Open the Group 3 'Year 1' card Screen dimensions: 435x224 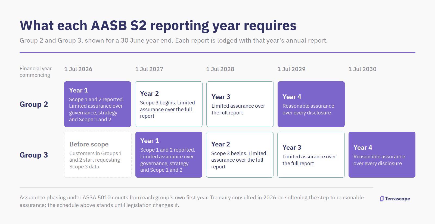[169, 155]
